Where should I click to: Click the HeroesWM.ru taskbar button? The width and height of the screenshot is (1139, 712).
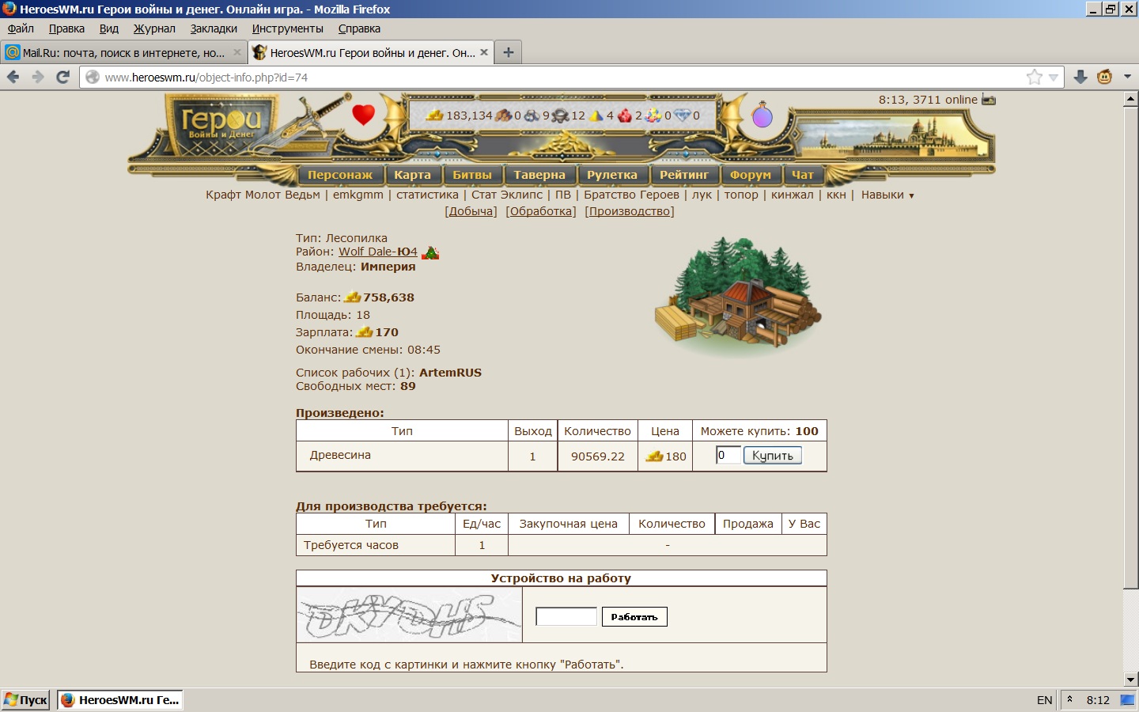(120, 700)
